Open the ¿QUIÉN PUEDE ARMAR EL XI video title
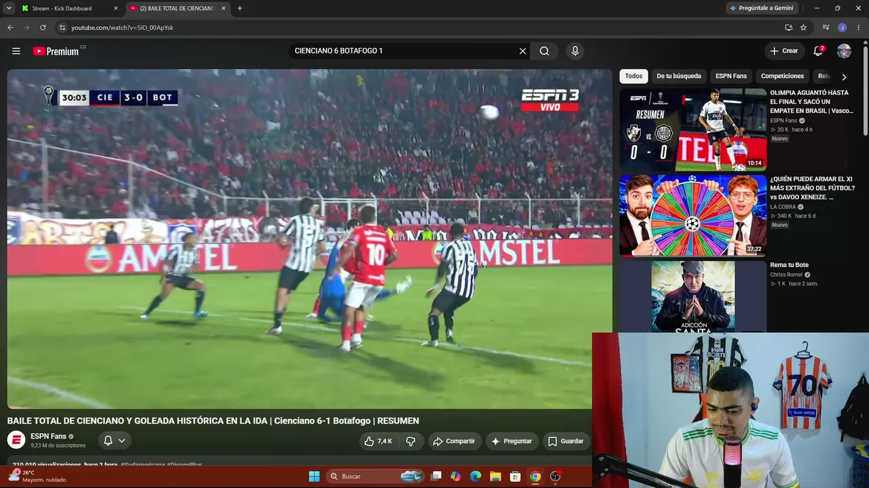 click(812, 188)
